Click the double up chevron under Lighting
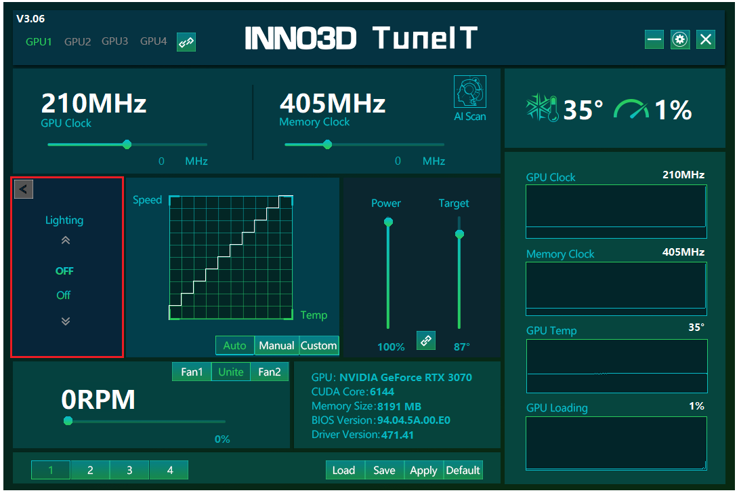Image resolution: width=739 pixels, height=495 pixels. (x=66, y=241)
